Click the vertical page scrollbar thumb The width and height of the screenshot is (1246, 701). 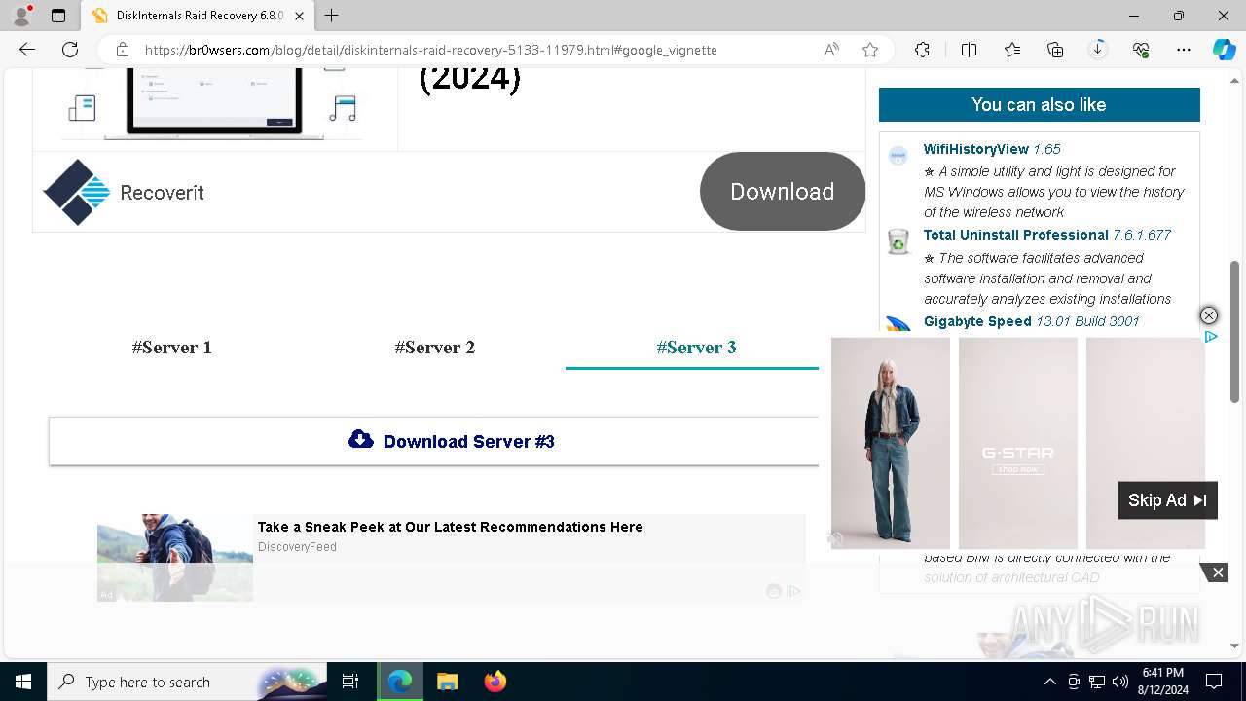click(1234, 331)
